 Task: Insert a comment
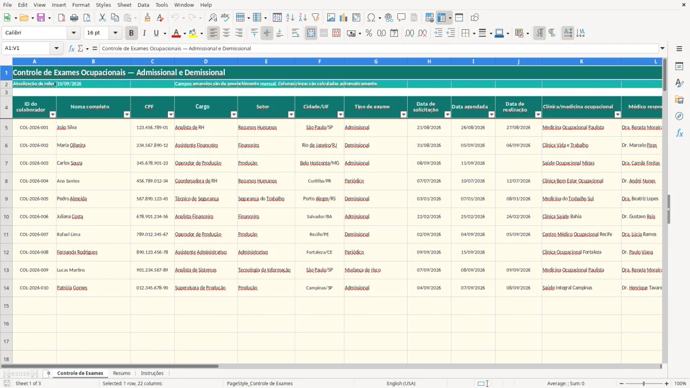click(401, 18)
